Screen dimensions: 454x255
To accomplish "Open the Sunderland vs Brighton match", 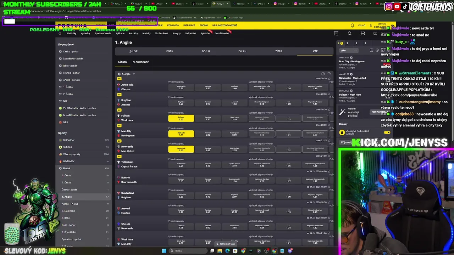I will click(x=128, y=195).
